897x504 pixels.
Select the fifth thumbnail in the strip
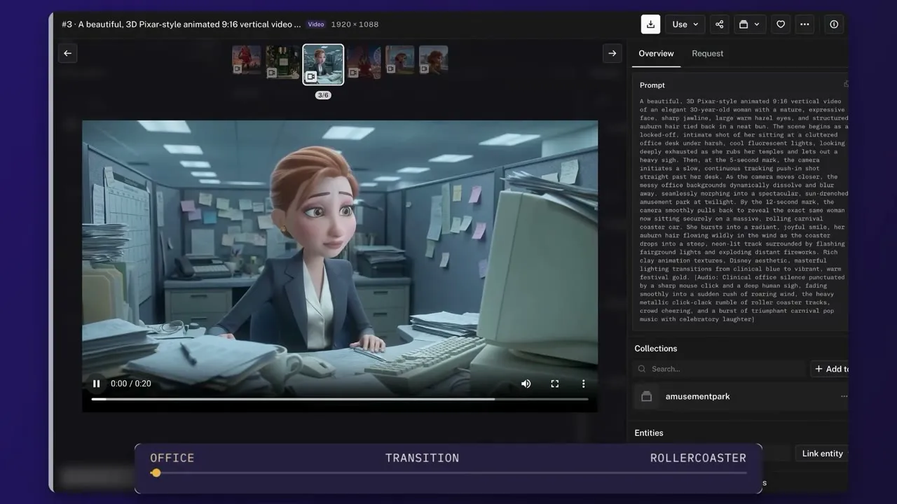[x=400, y=60]
